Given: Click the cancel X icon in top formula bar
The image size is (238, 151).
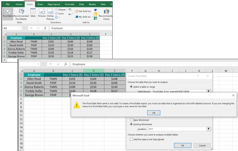Looking at the screenshot, I should click(x=31, y=28).
